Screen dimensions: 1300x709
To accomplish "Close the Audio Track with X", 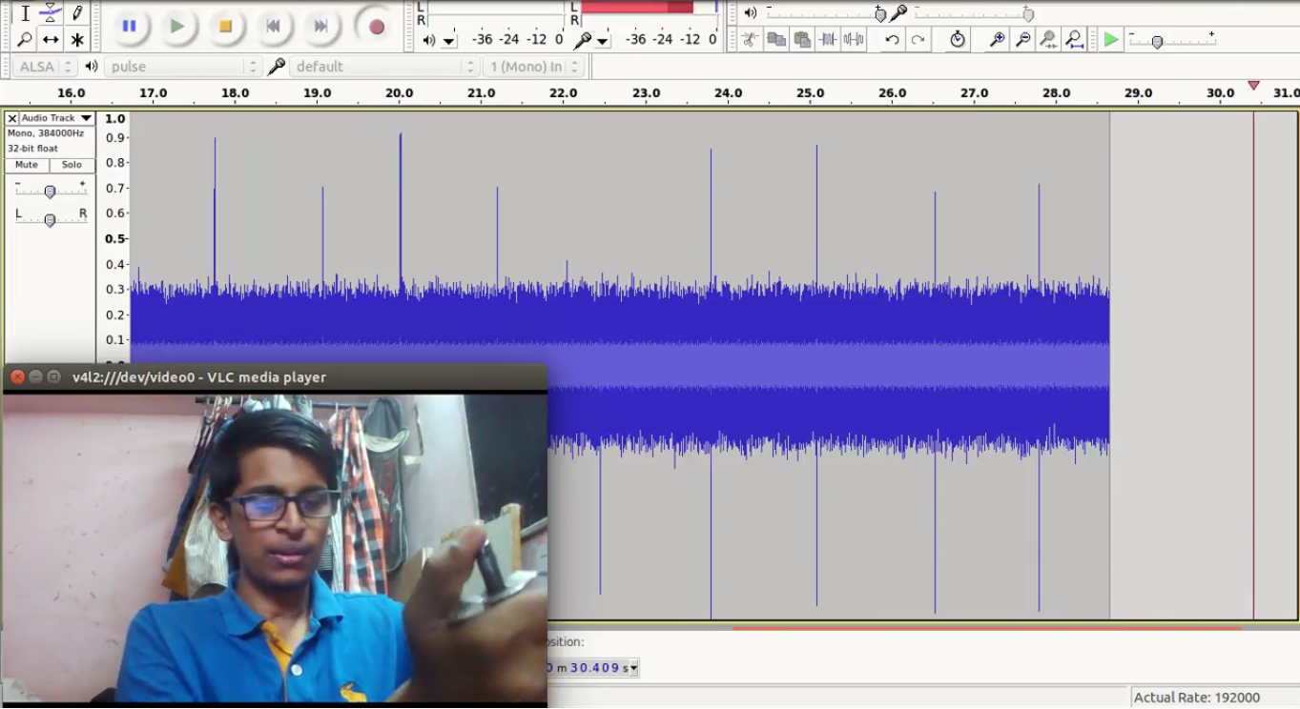I will coord(12,118).
